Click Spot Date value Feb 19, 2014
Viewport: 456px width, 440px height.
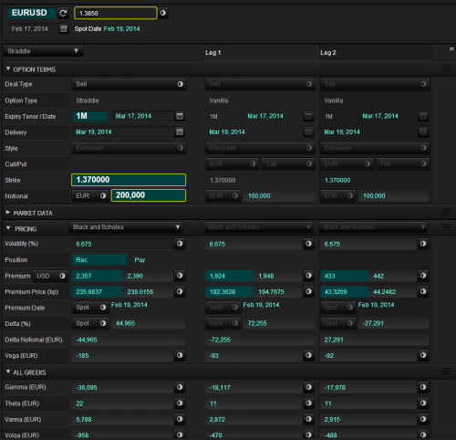[x=122, y=29]
